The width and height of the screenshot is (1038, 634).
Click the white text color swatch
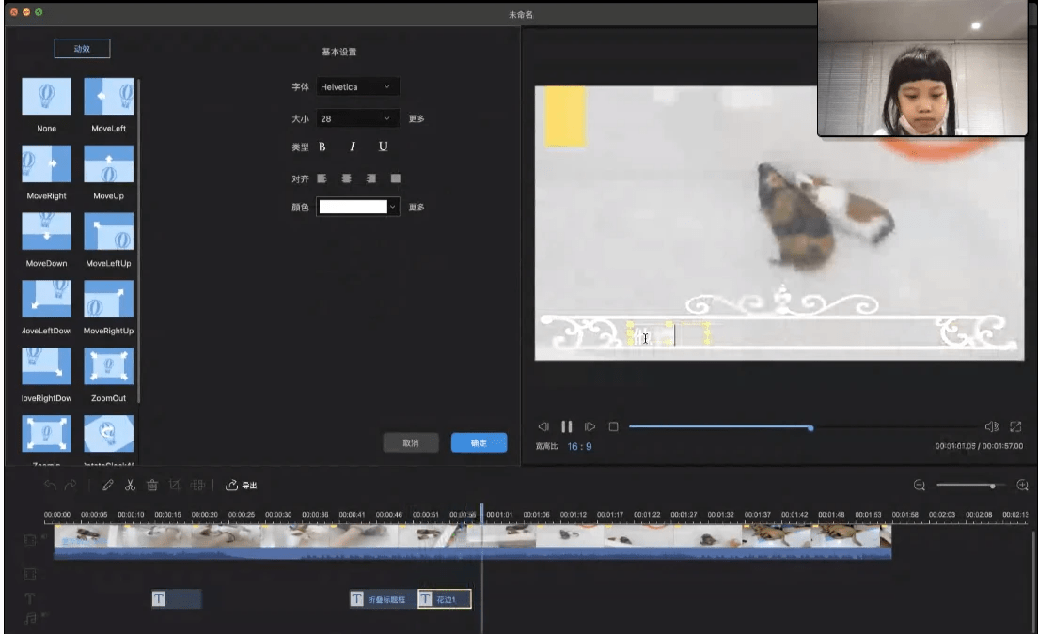coord(353,207)
